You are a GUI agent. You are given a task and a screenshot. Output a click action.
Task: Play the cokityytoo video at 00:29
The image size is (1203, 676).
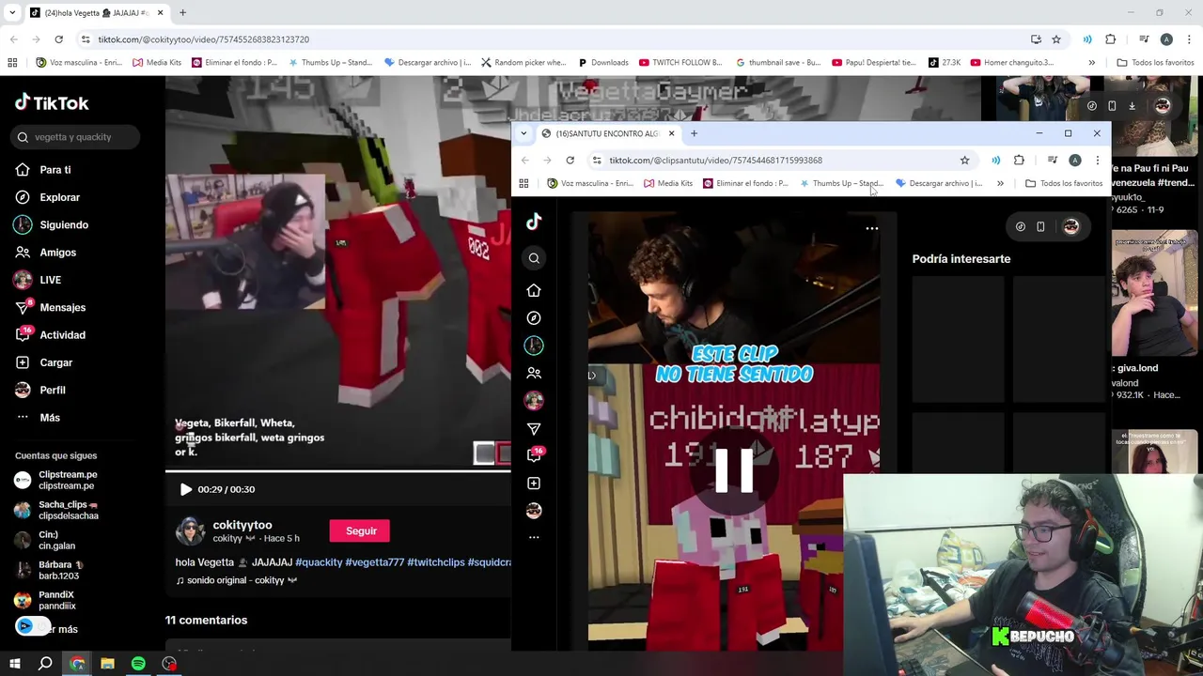[x=185, y=489]
